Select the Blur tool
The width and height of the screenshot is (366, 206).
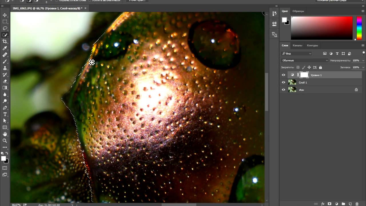pos(5,94)
